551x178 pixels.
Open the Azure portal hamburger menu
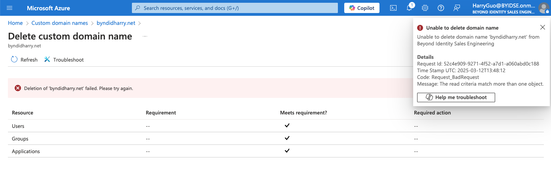click(10, 8)
